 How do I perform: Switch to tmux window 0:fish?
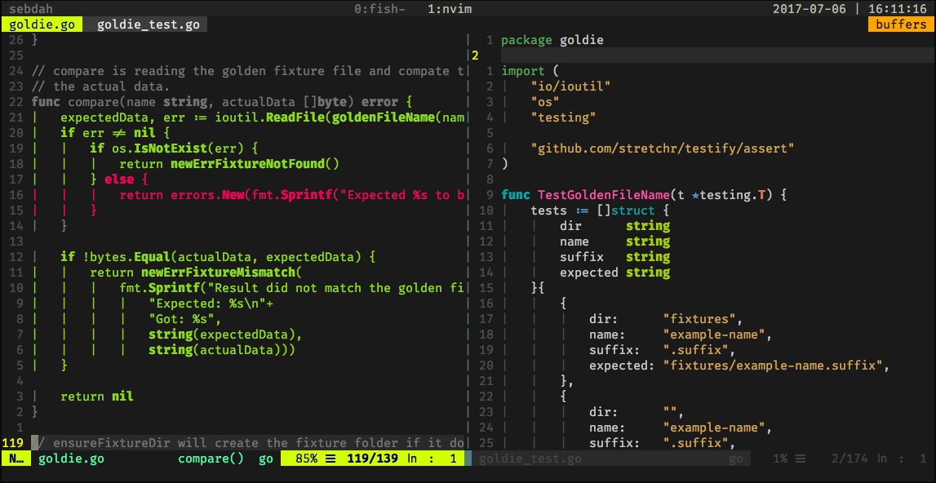[379, 9]
